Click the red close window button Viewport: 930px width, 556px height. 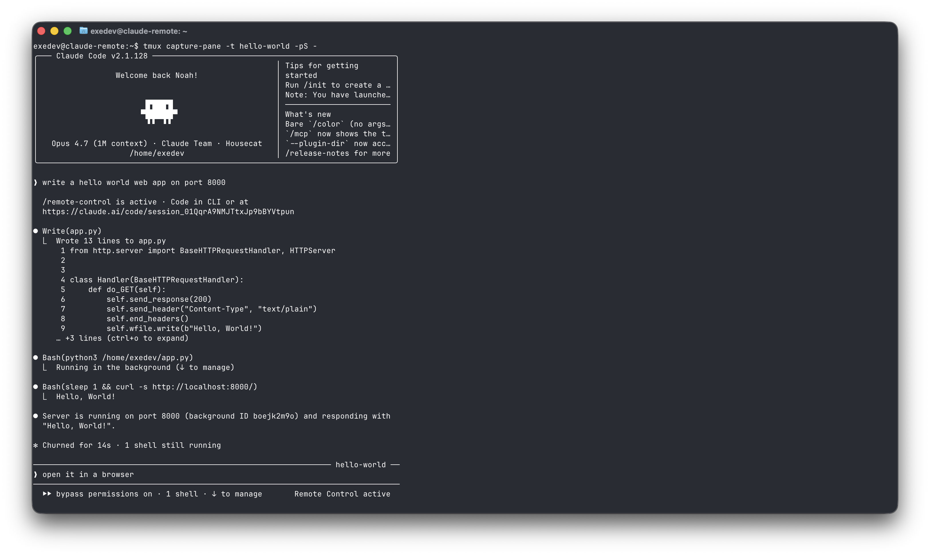[42, 31]
